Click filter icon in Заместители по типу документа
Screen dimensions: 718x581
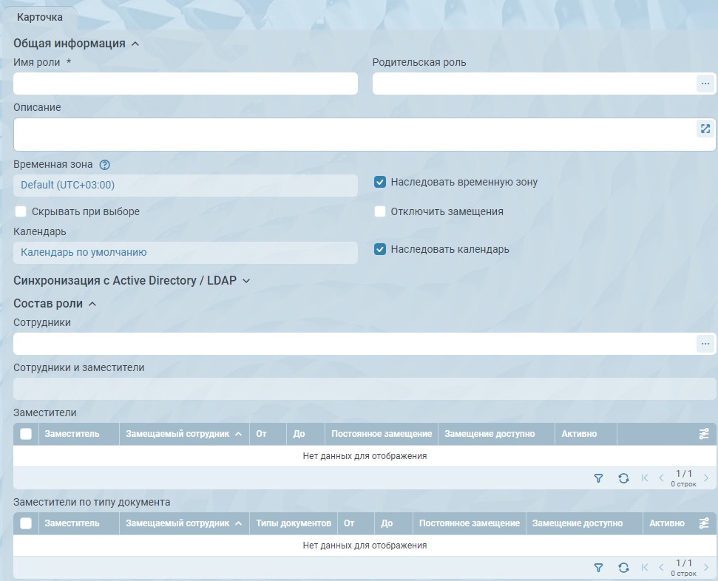599,568
